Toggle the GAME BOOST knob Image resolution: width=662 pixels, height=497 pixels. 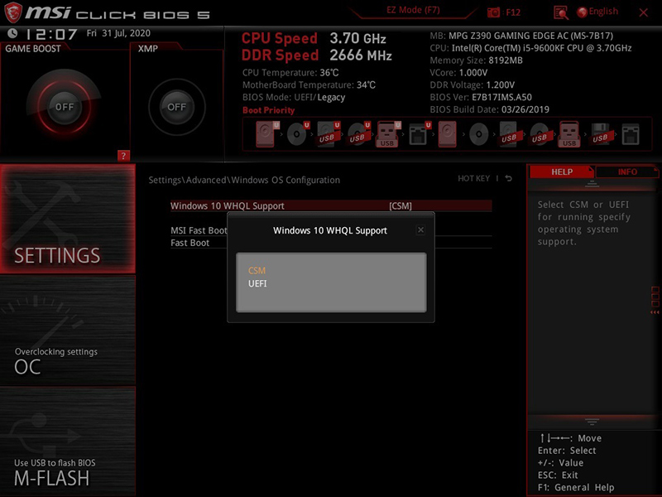tap(64, 107)
